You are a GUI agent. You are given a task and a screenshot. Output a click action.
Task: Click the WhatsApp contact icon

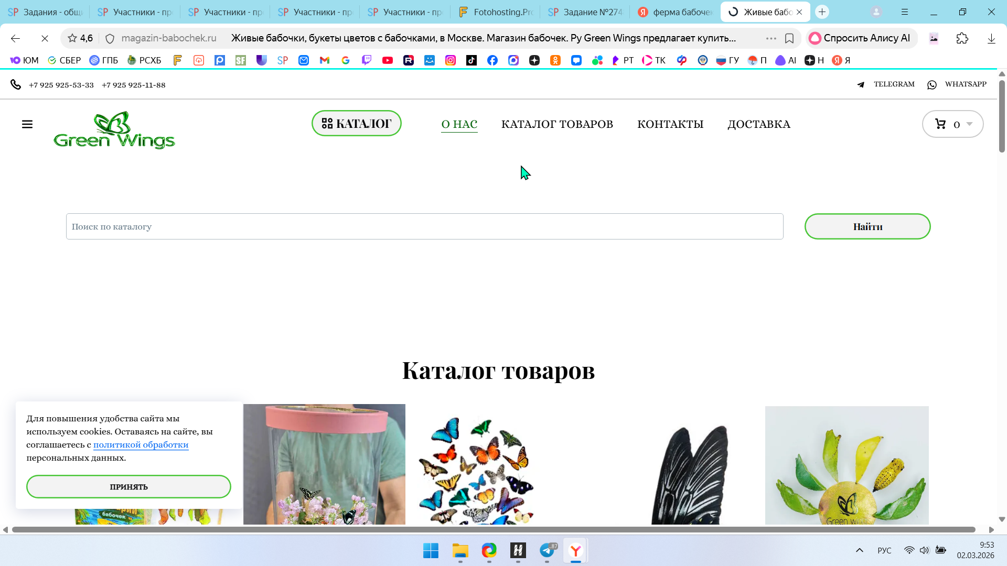[932, 84]
